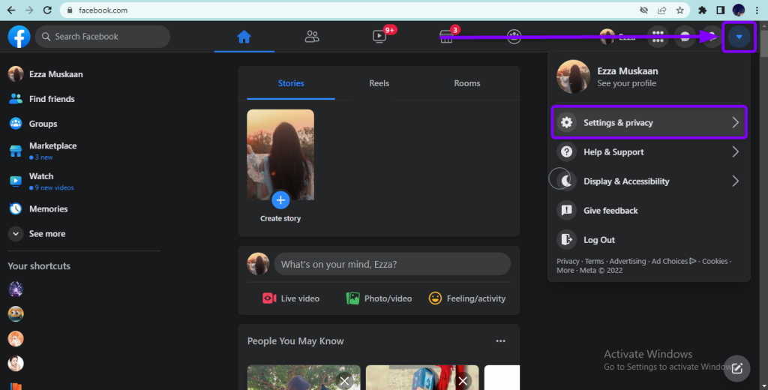Click the plus icon to create story

pyautogui.click(x=280, y=199)
